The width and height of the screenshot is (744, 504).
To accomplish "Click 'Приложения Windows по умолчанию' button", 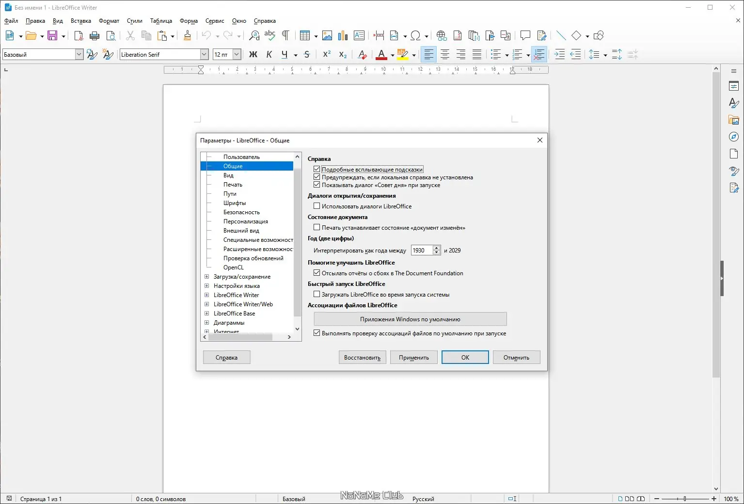I will (x=410, y=319).
